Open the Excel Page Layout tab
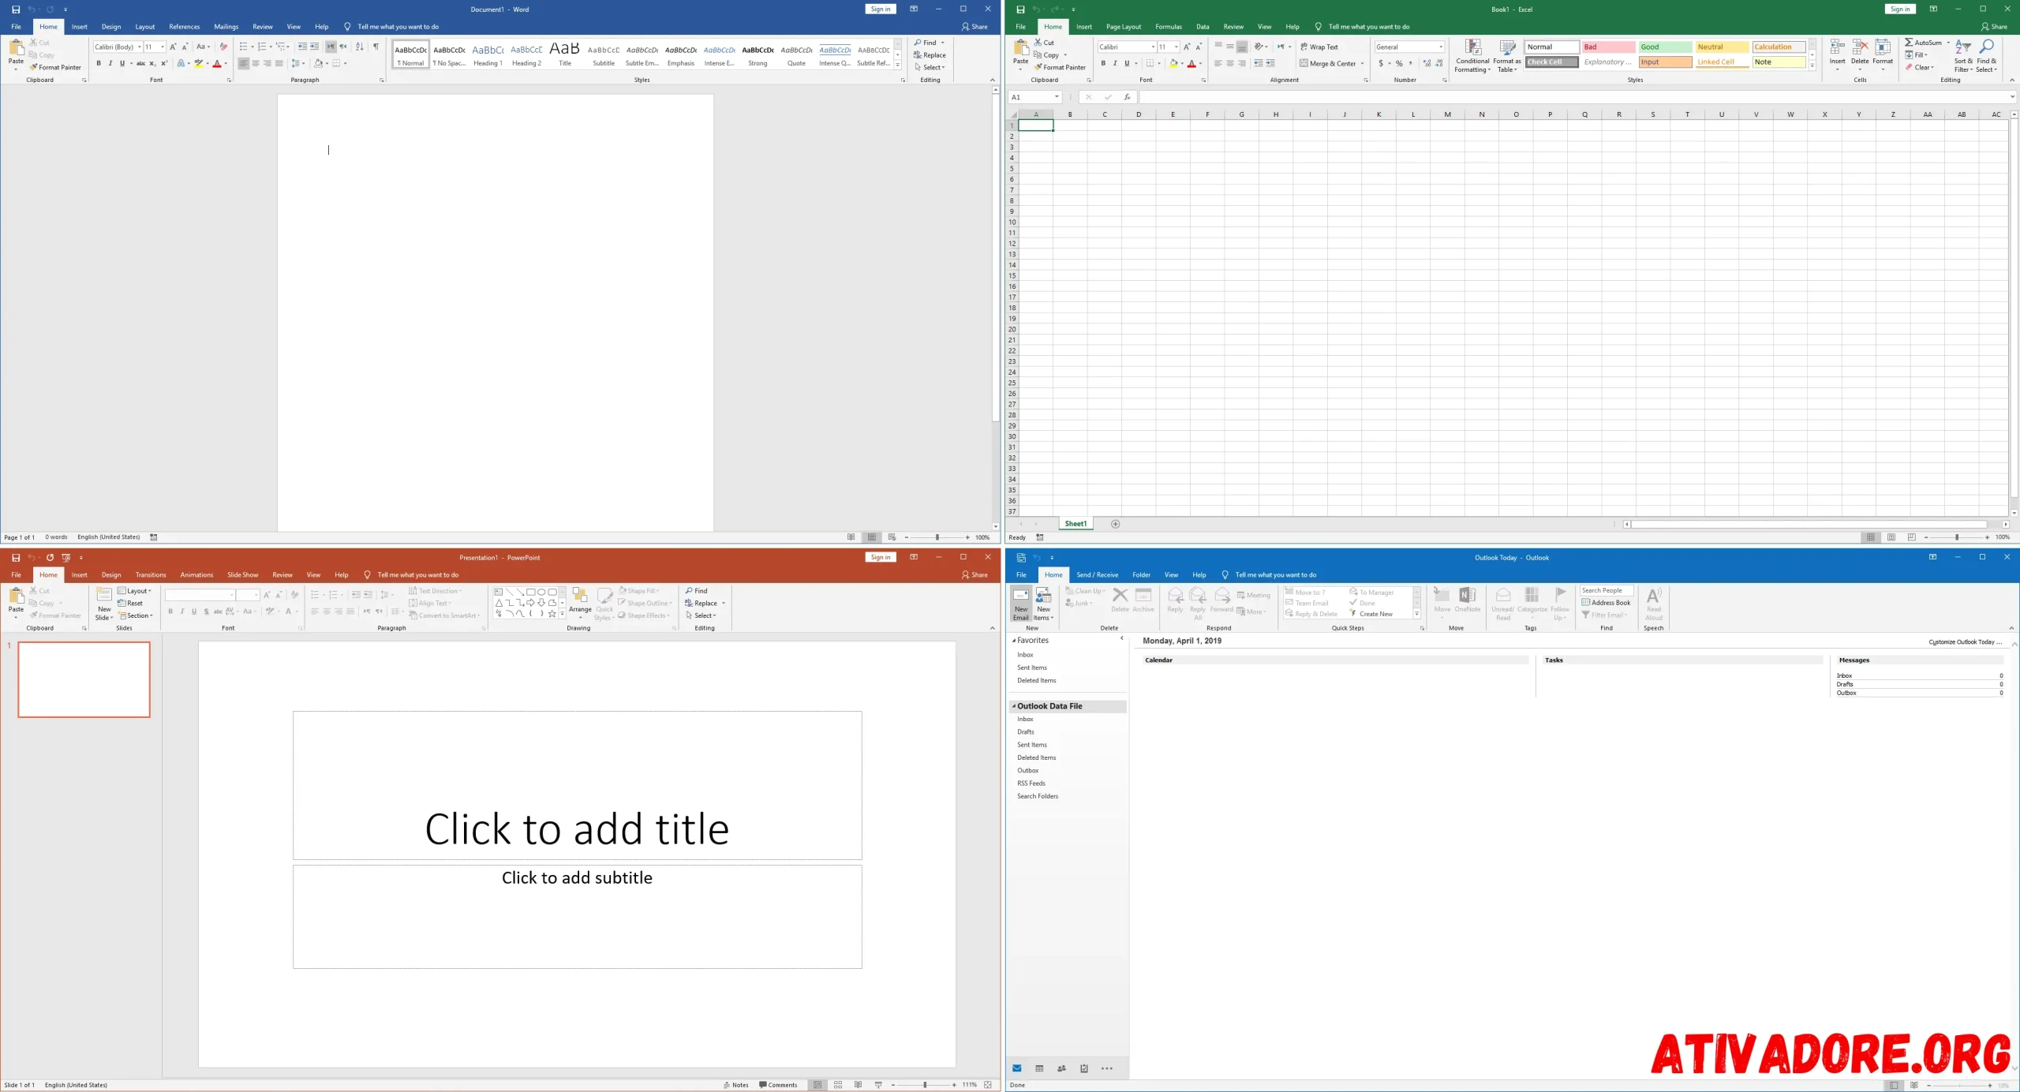The width and height of the screenshot is (2020, 1092). pyautogui.click(x=1124, y=27)
